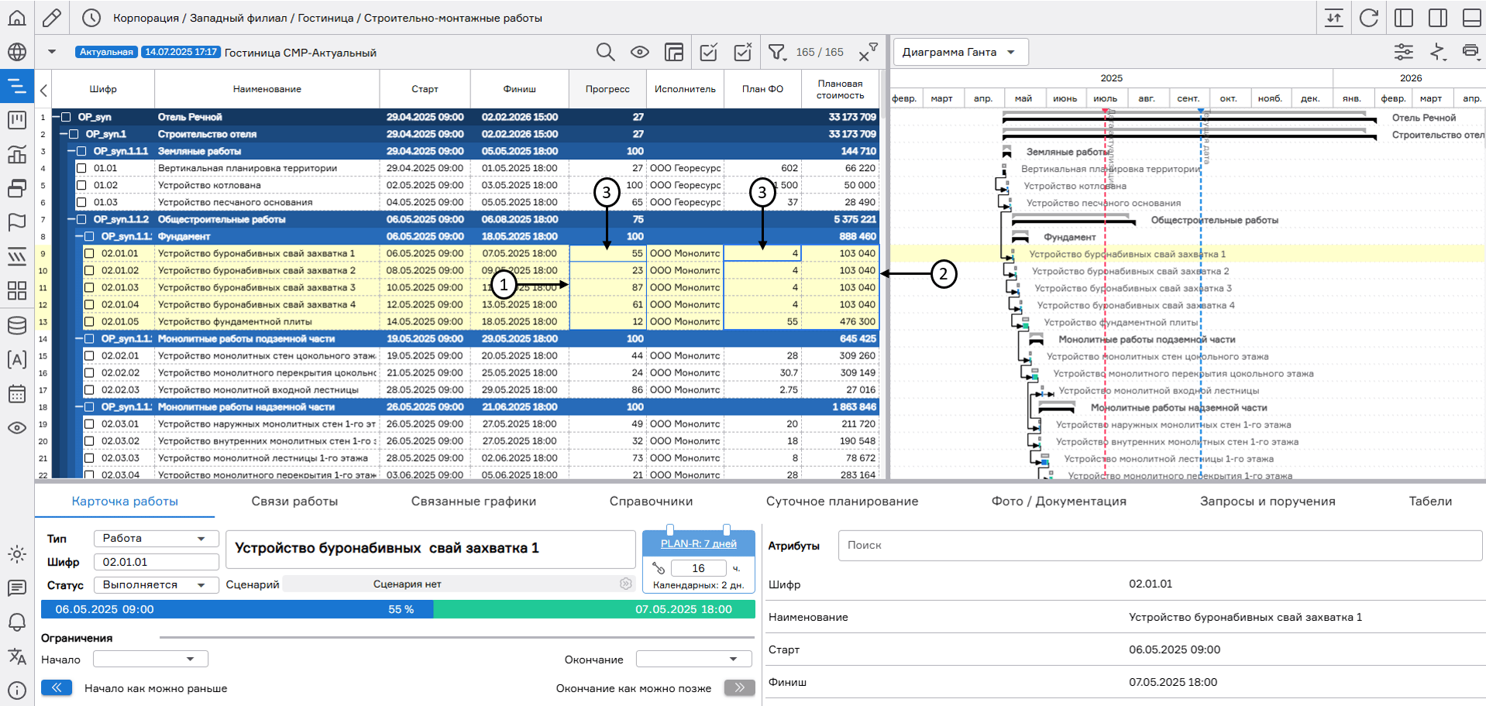Open the printer icon above Gantt chart

click(x=1470, y=52)
